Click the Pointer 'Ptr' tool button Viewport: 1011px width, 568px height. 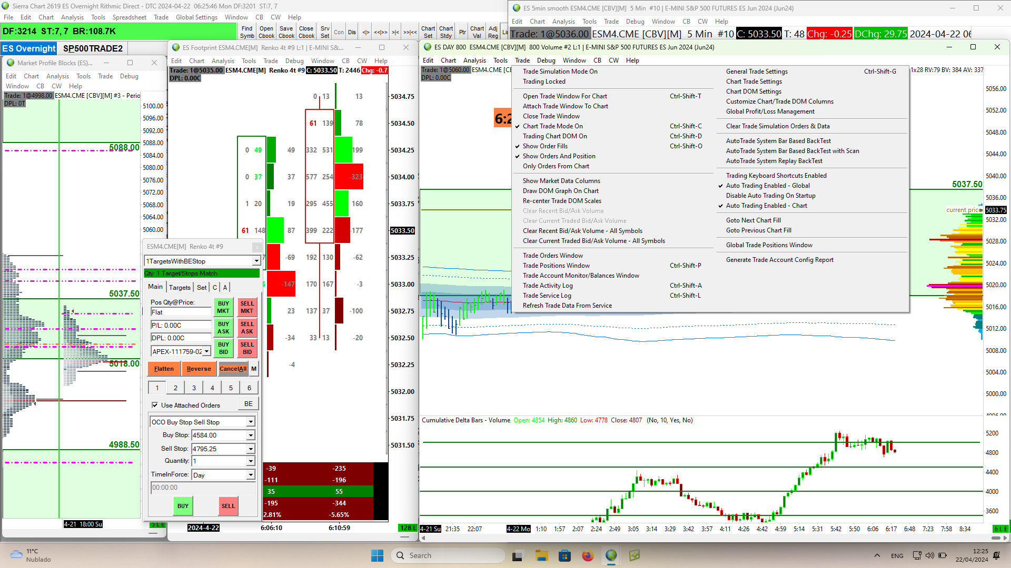coord(462,32)
